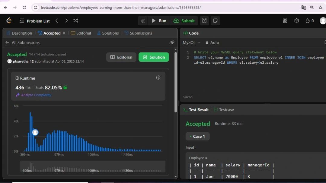
Task: Click the 'Beats 82.05%' value
Action: (49, 88)
